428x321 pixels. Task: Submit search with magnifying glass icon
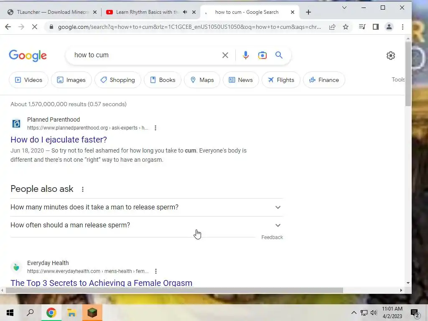pos(279,55)
